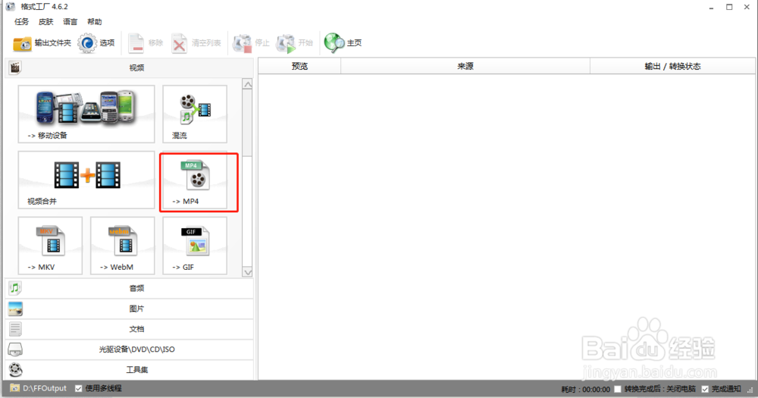
Task: Expand the Audio (音频) category
Action: [x=130, y=288]
